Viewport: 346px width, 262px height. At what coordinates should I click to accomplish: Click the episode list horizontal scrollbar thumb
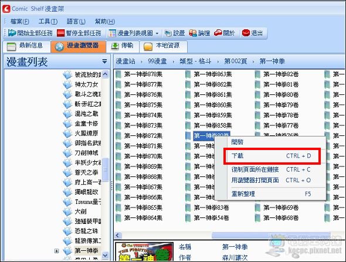click(270, 235)
